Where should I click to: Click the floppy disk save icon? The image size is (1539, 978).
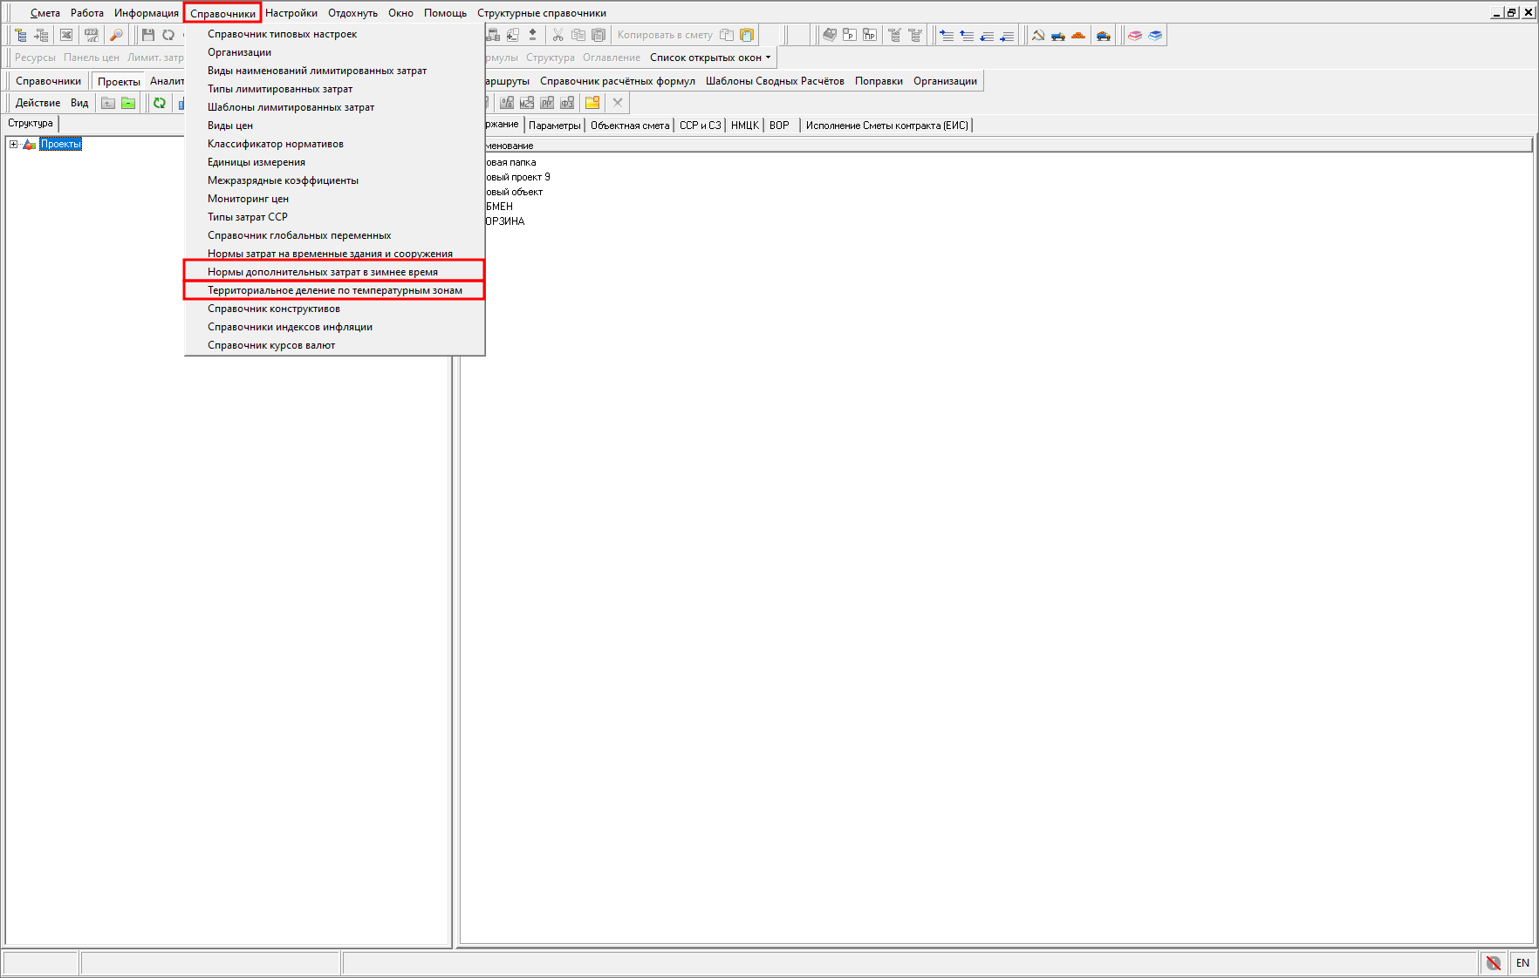(x=148, y=35)
